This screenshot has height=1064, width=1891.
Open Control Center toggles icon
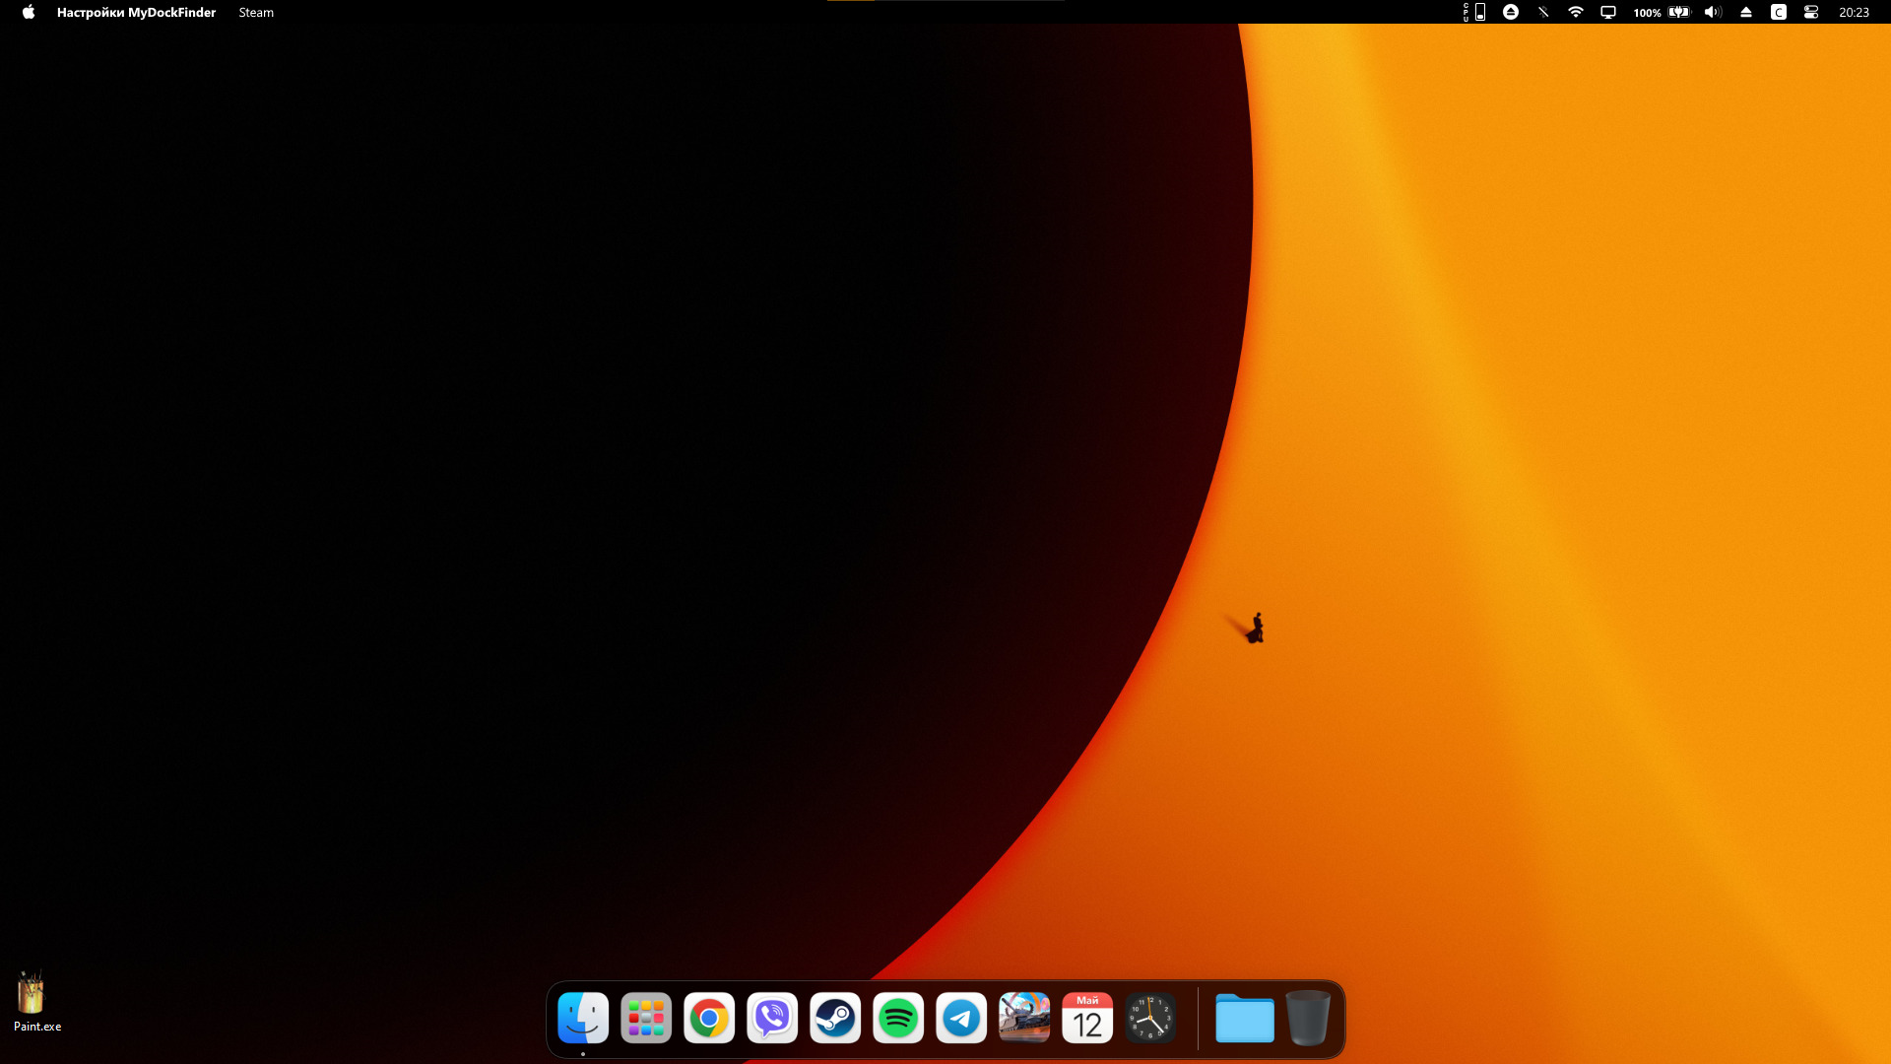coord(1810,12)
